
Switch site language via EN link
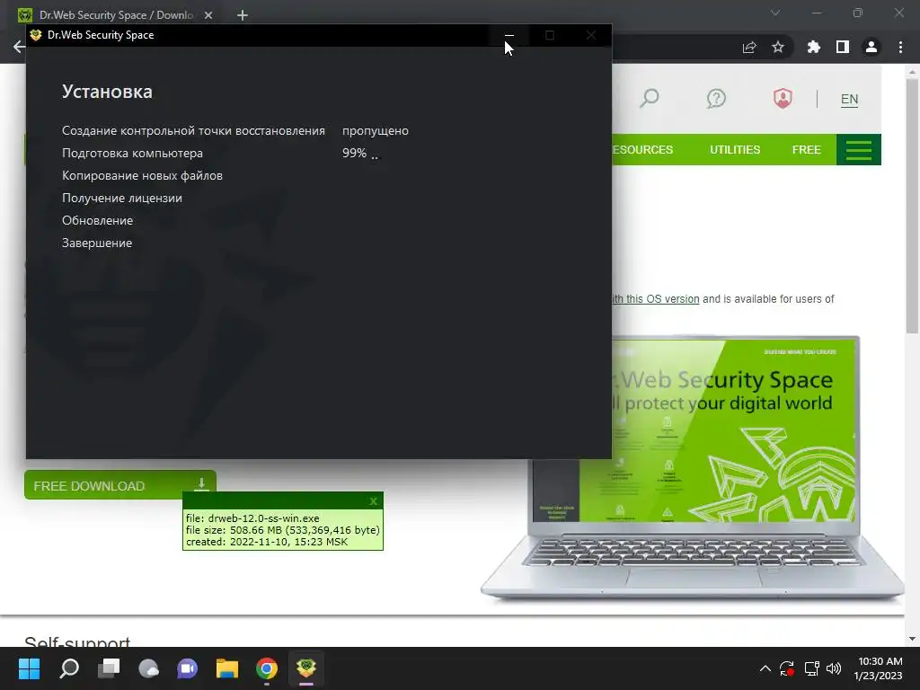(849, 99)
